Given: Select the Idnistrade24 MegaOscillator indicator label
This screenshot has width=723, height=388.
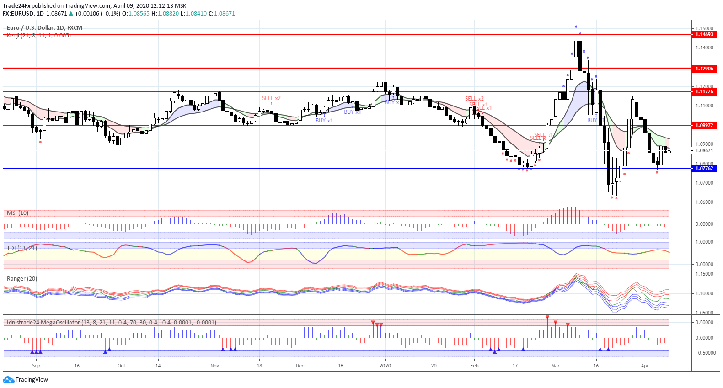Looking at the screenshot, I should 112,323.
